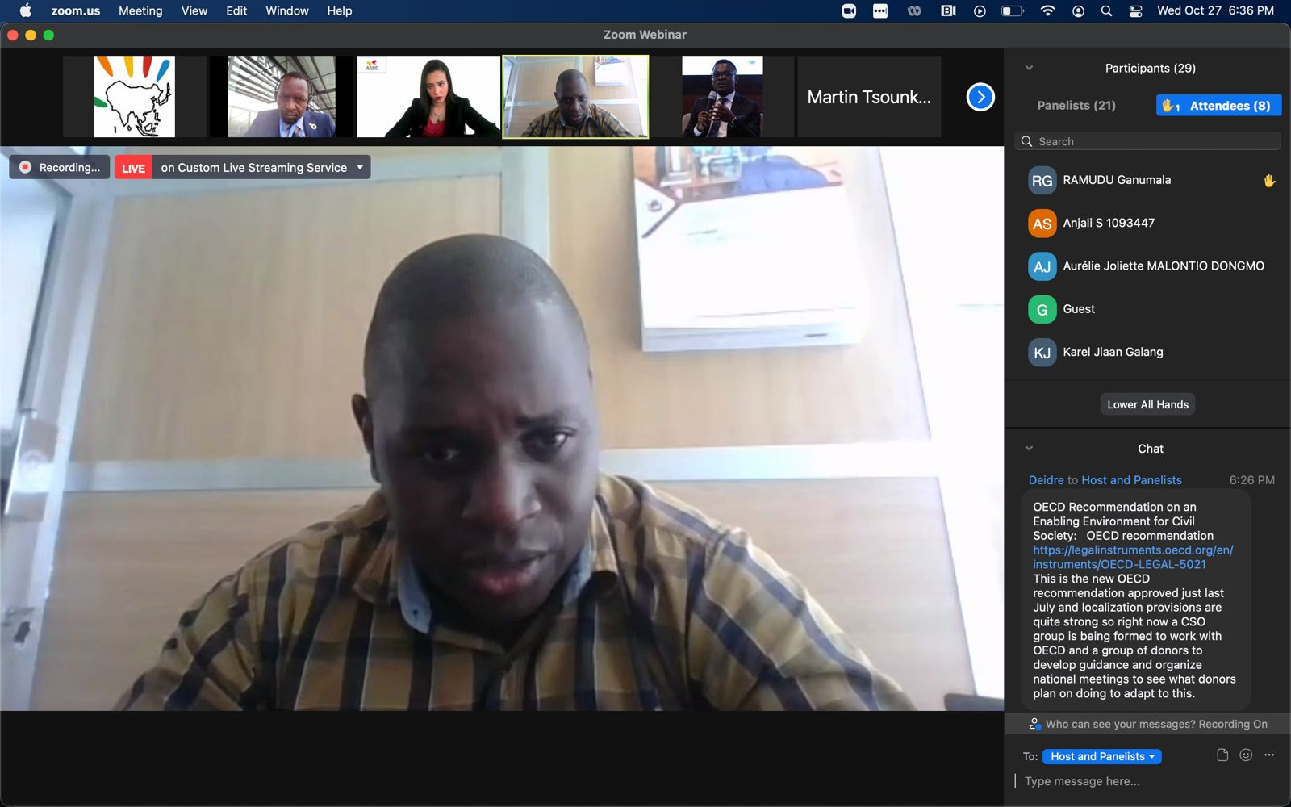Click the file attachment icon in chat

click(x=1222, y=755)
